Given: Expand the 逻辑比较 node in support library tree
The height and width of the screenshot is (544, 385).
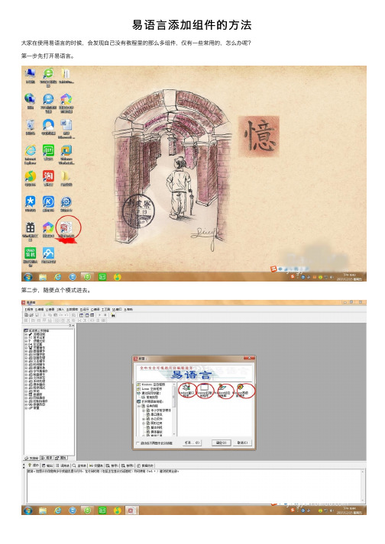Looking at the screenshot, I should click(x=26, y=340).
